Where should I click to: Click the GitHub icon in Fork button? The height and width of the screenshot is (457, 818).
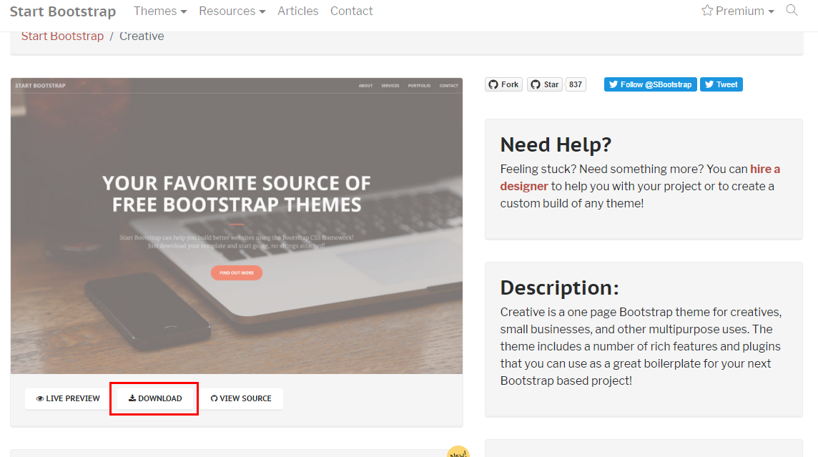click(x=493, y=84)
